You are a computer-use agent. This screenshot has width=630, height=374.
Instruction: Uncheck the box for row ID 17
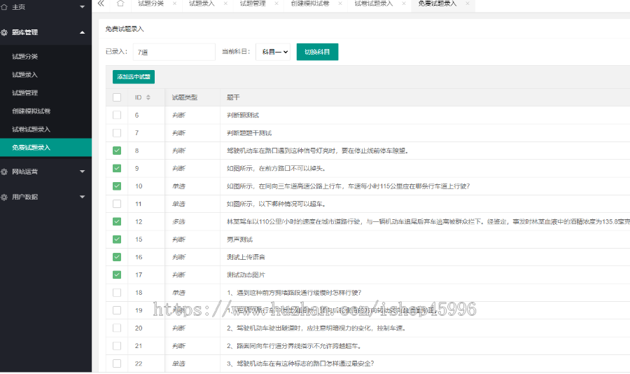pos(117,275)
